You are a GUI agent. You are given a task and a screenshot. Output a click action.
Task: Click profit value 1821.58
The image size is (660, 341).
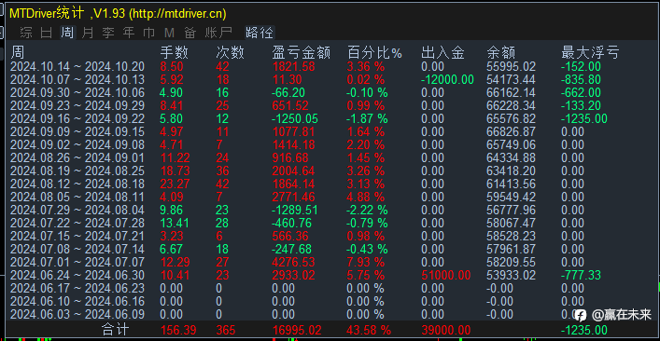click(294, 66)
